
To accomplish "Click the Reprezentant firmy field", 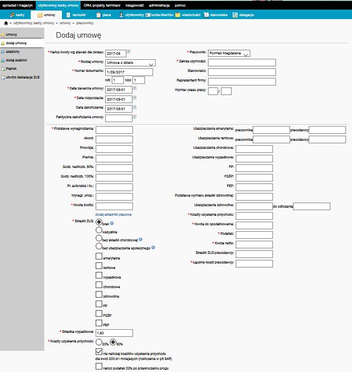I will click(242, 81).
